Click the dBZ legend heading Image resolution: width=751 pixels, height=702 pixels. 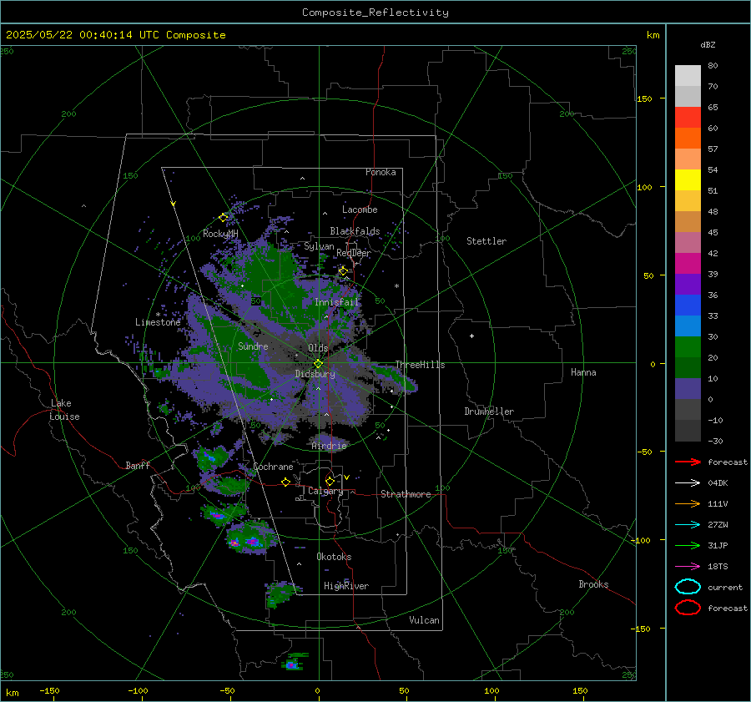(708, 45)
